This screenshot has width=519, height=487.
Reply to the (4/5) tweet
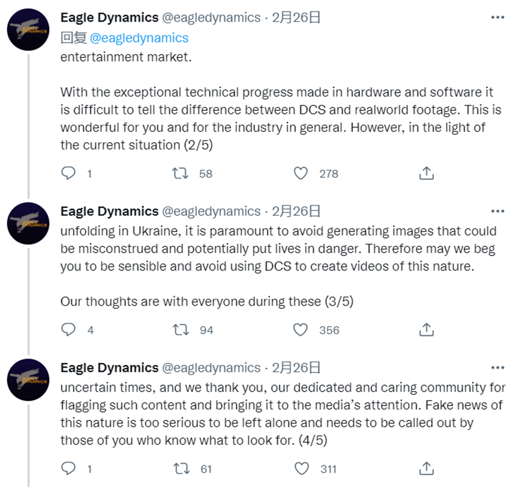tap(68, 468)
